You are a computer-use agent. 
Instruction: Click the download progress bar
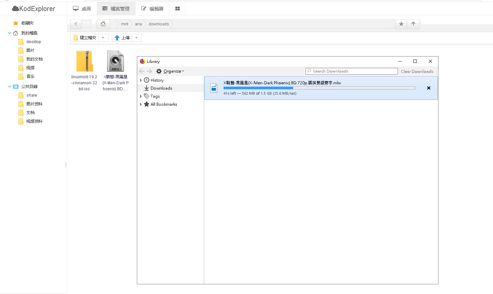(319, 88)
